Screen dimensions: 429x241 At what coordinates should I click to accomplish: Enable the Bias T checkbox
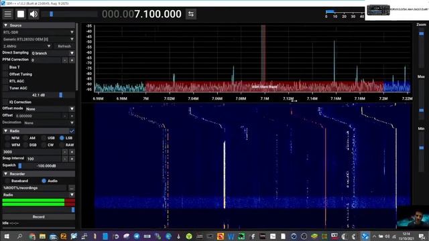point(5,67)
